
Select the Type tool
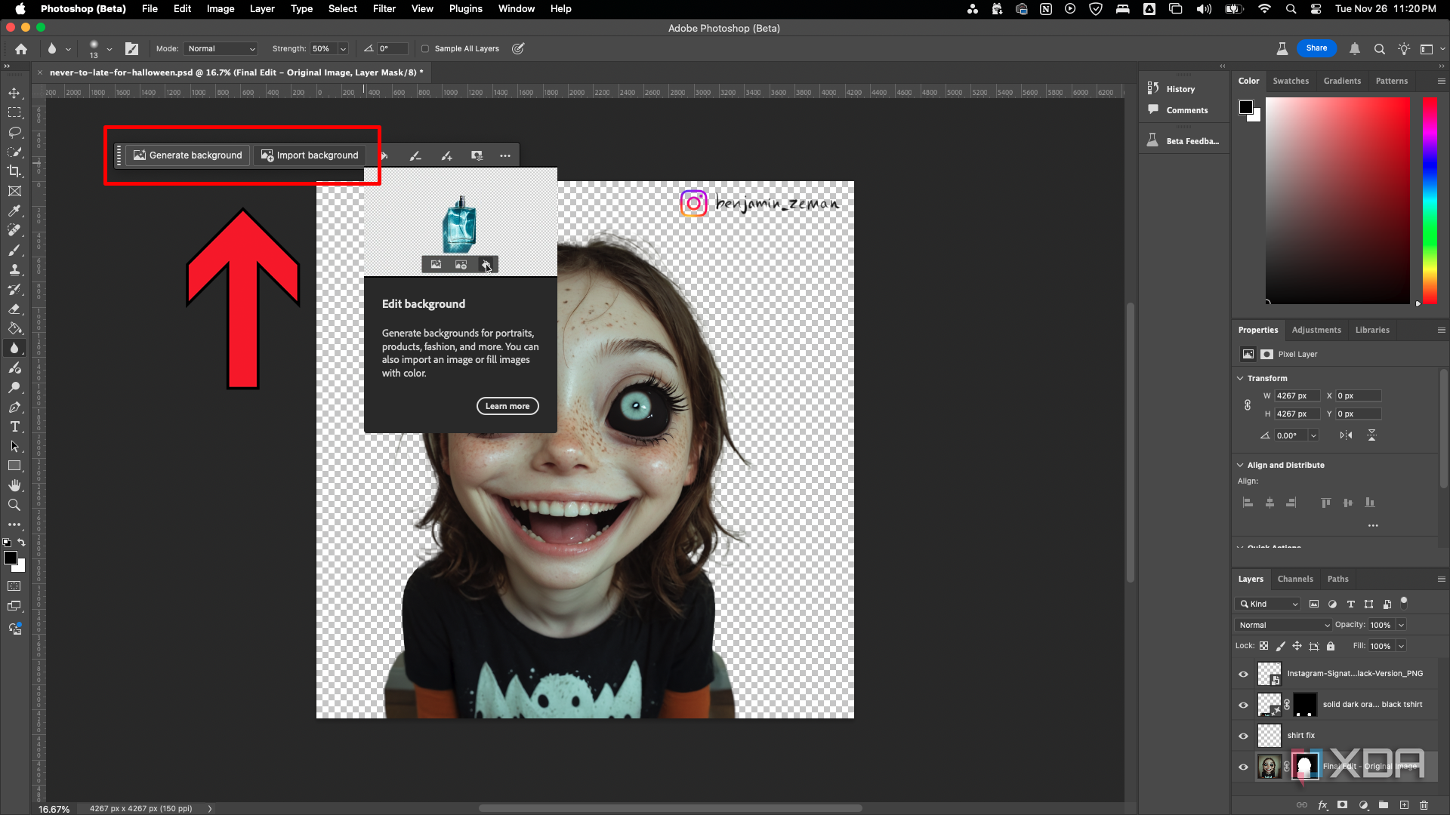click(x=14, y=426)
